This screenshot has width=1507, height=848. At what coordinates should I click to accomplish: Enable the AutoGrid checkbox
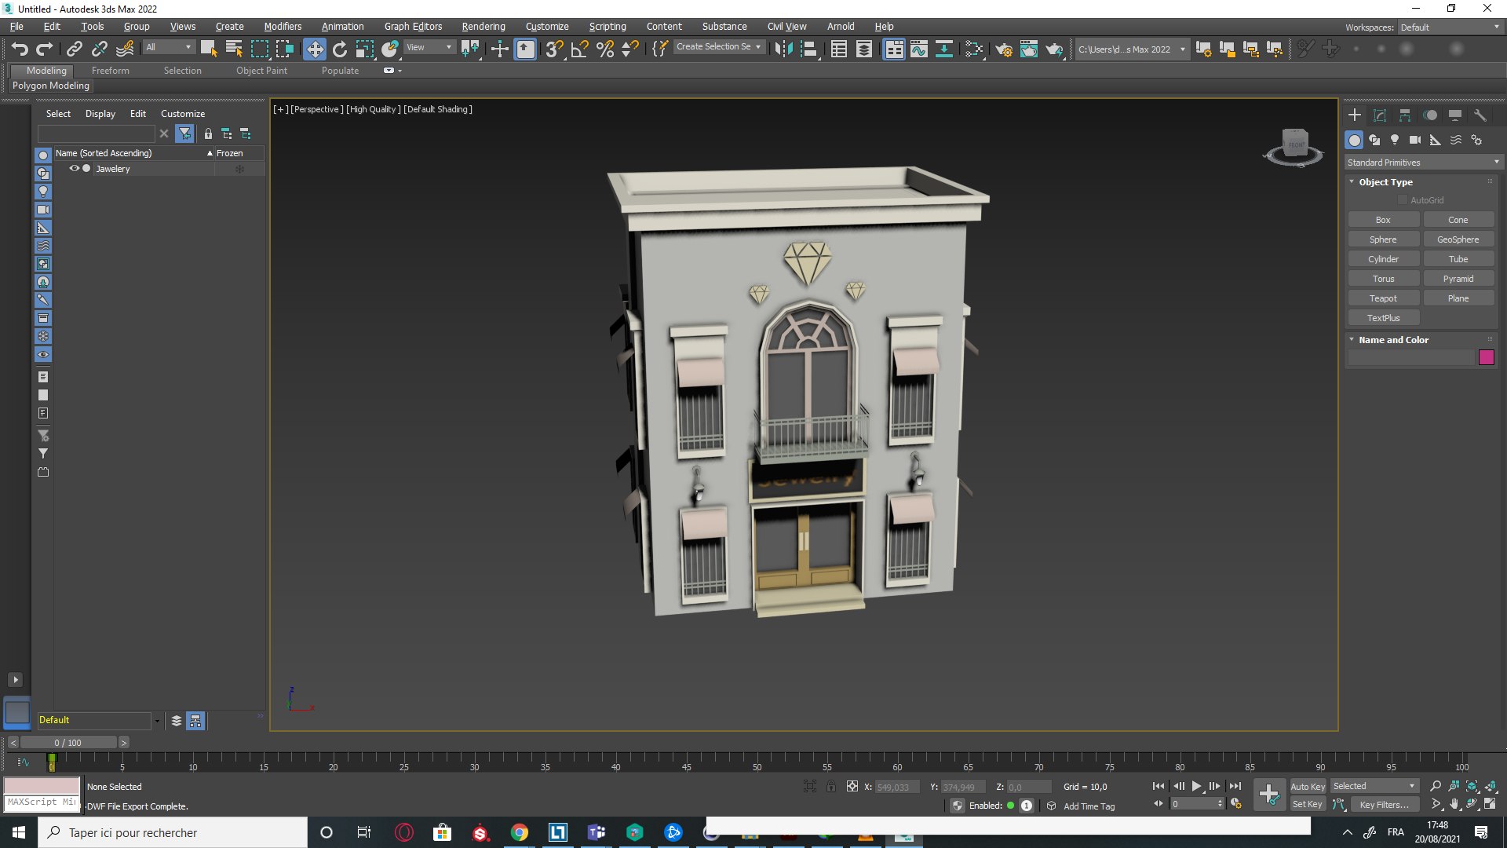[x=1403, y=200]
